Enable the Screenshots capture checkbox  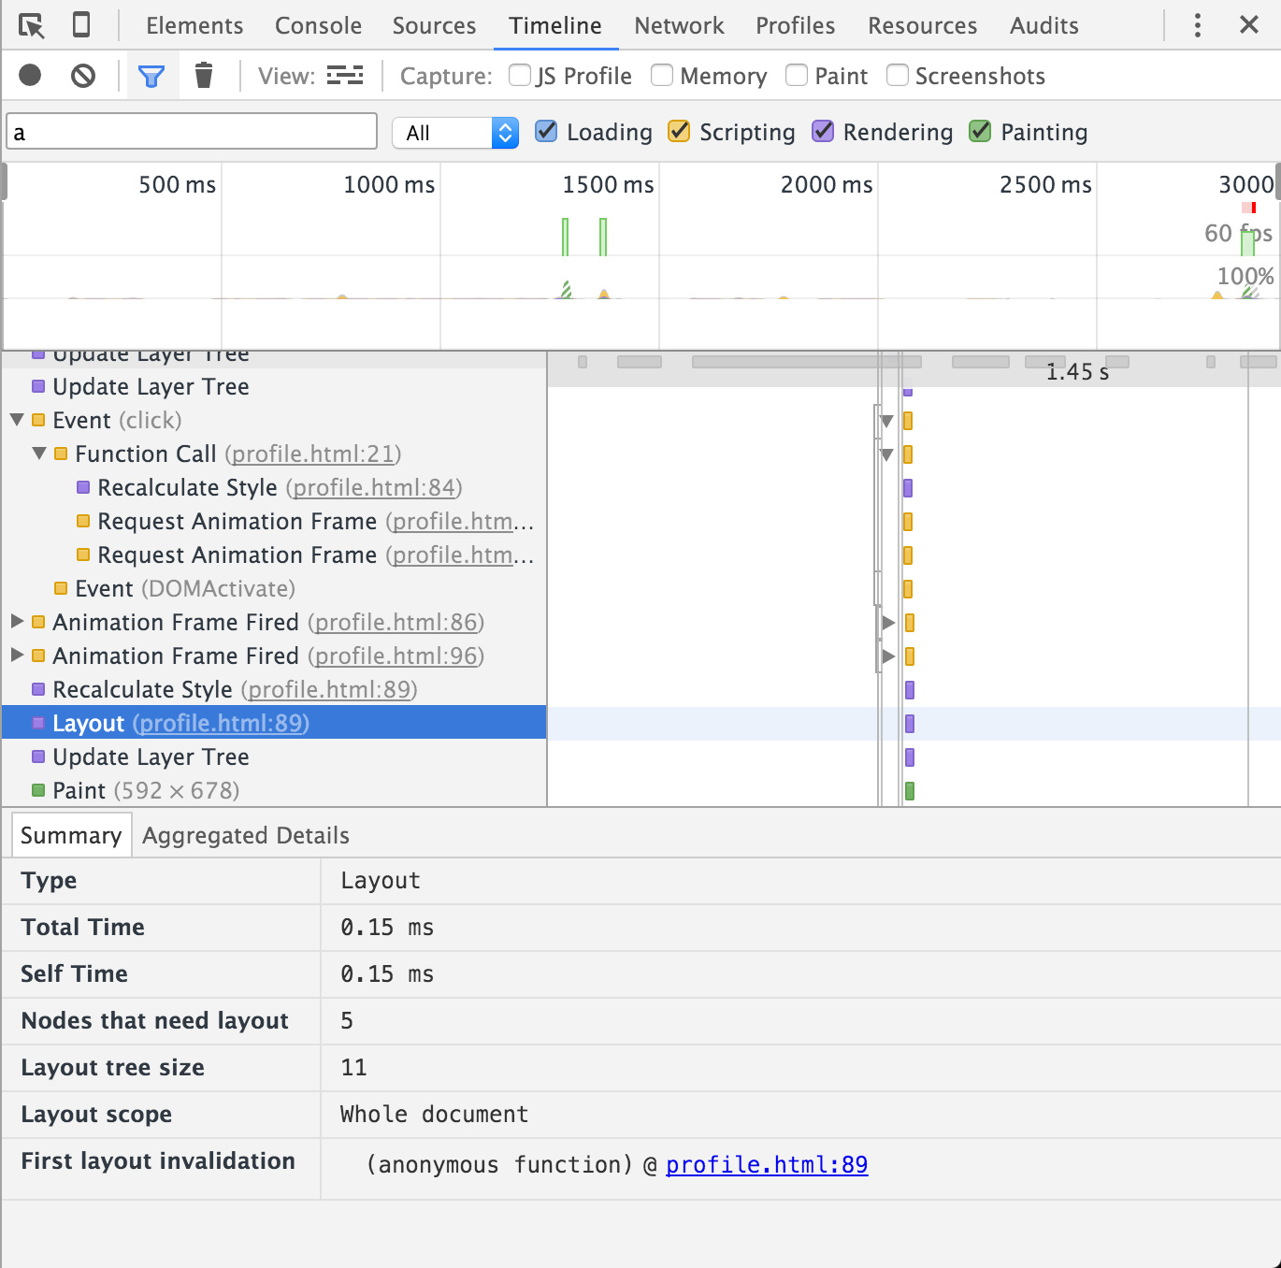pos(897,75)
